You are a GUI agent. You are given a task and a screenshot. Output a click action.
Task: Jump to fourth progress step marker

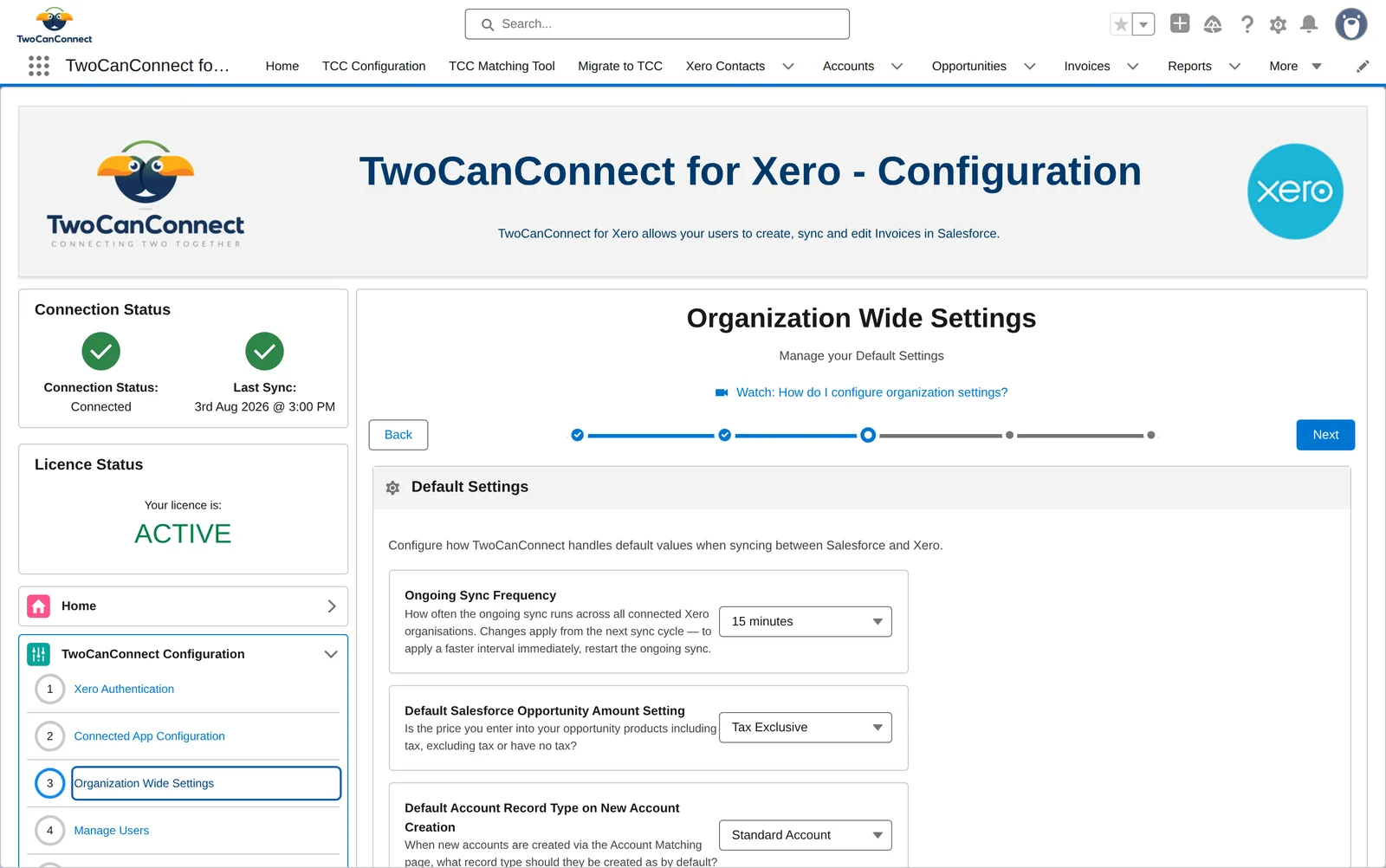[1009, 435]
